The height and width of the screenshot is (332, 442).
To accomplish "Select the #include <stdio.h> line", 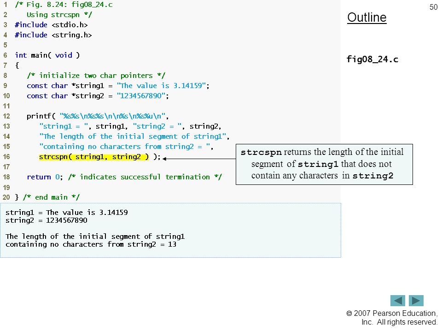I will (x=51, y=25).
